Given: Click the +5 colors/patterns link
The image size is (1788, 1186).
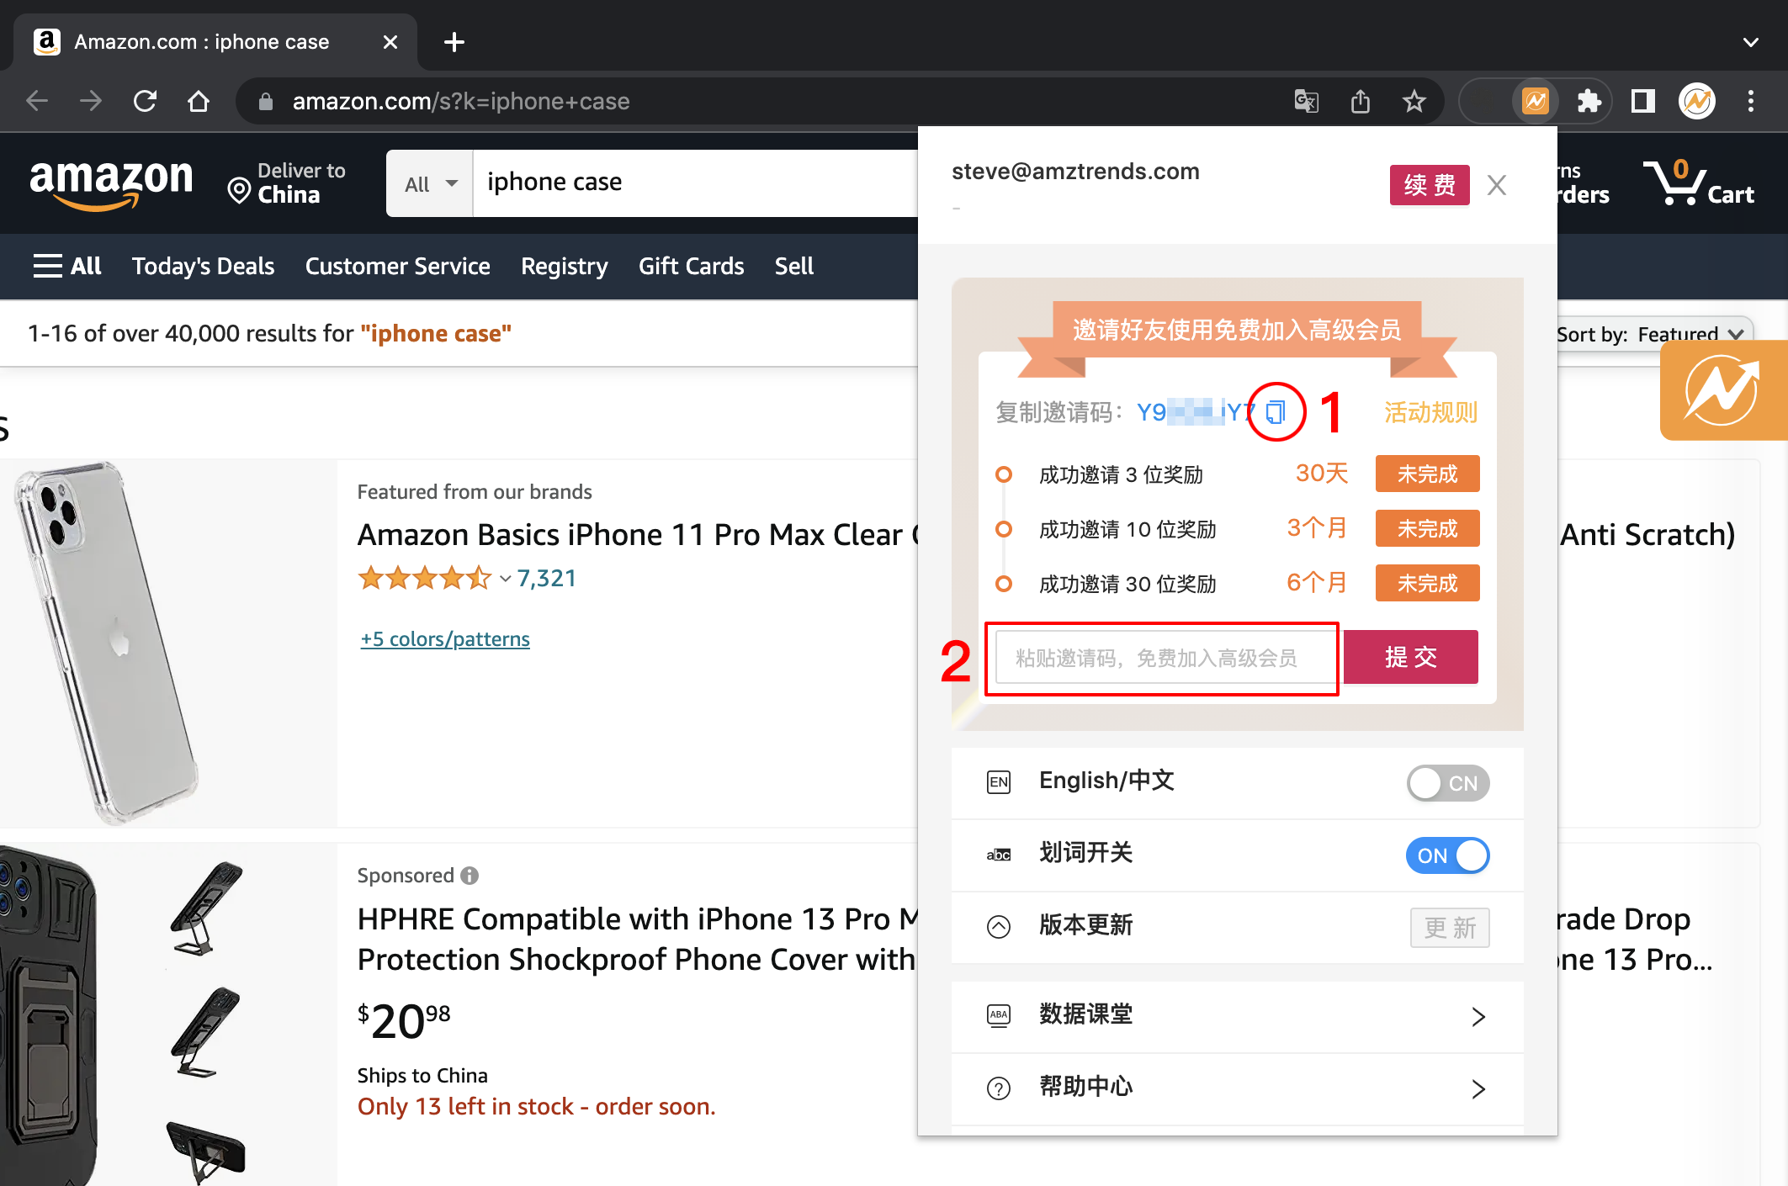Looking at the screenshot, I should point(445,639).
